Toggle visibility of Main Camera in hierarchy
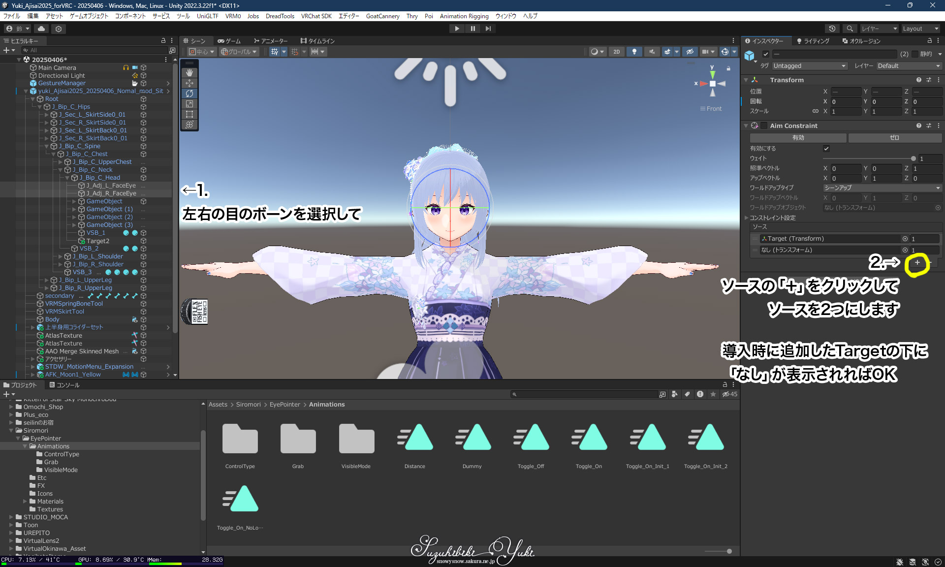Screen dimensions: 945x567 (143, 67)
